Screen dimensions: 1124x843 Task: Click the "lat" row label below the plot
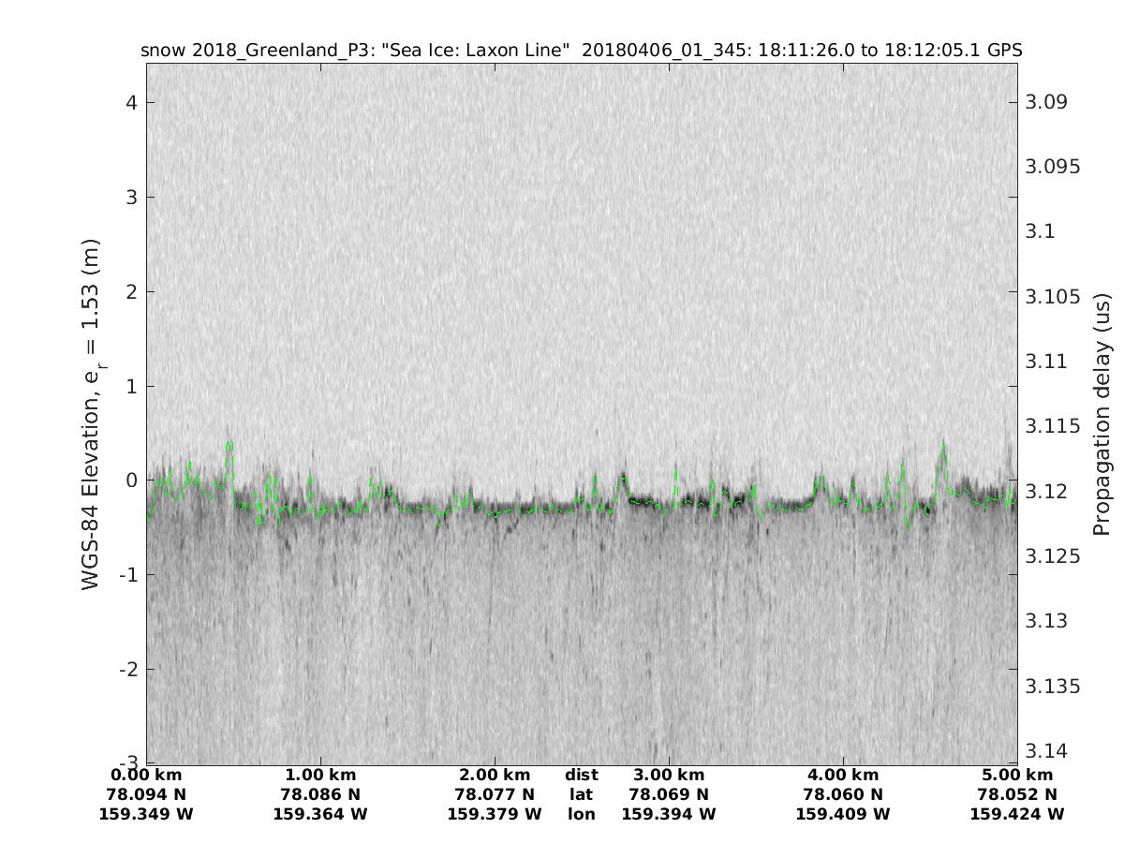click(581, 794)
